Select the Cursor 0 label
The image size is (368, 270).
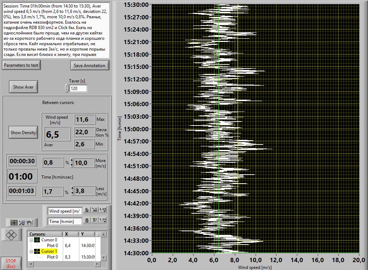pyautogui.click(x=49, y=240)
